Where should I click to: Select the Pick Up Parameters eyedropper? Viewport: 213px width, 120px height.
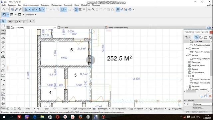(16, 9)
